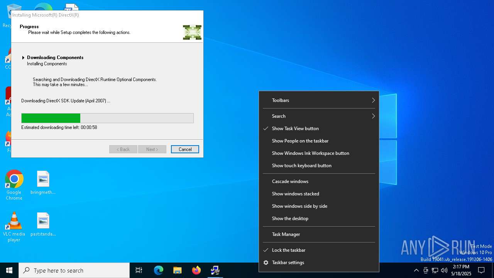Show hidden system tray icons
This screenshot has height=278, width=494.
point(416,270)
